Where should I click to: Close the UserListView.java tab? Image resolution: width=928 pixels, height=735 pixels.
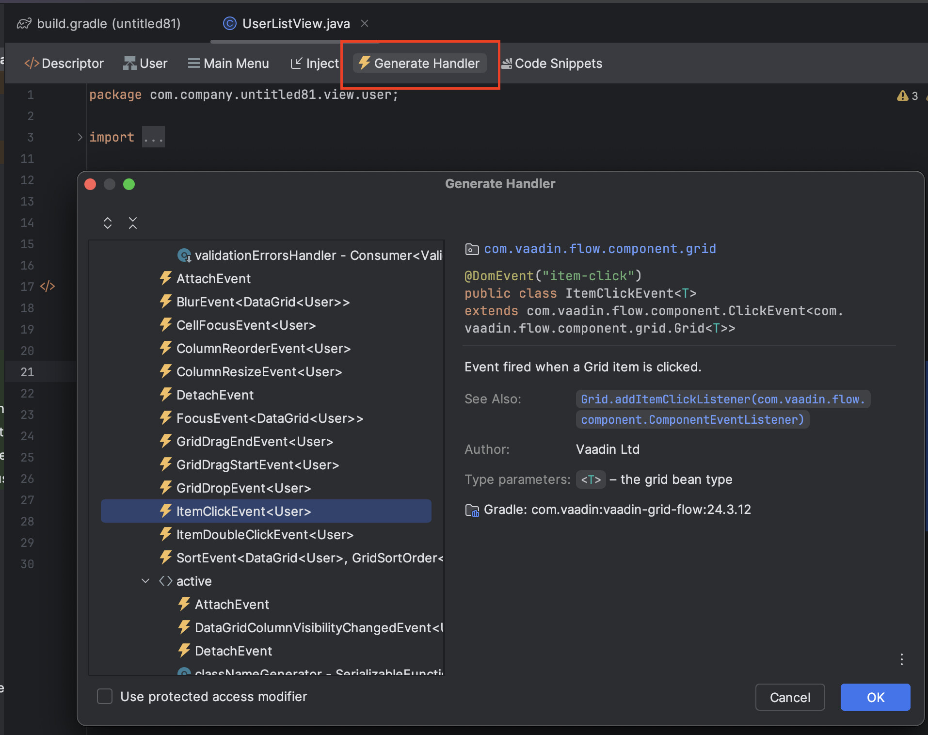click(x=365, y=23)
